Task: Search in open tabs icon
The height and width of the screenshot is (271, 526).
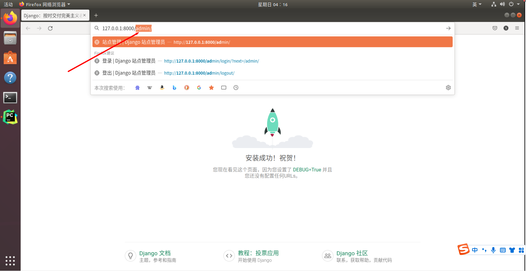Action: pos(224,88)
